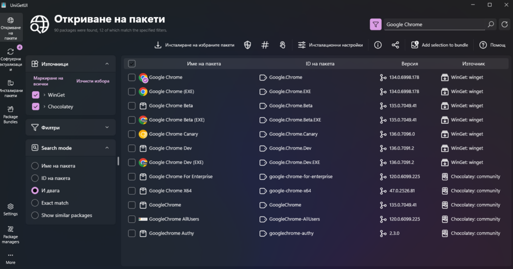Select the 'Име на пакета' search mode radio
This screenshot has width=513, height=269.
35,166
